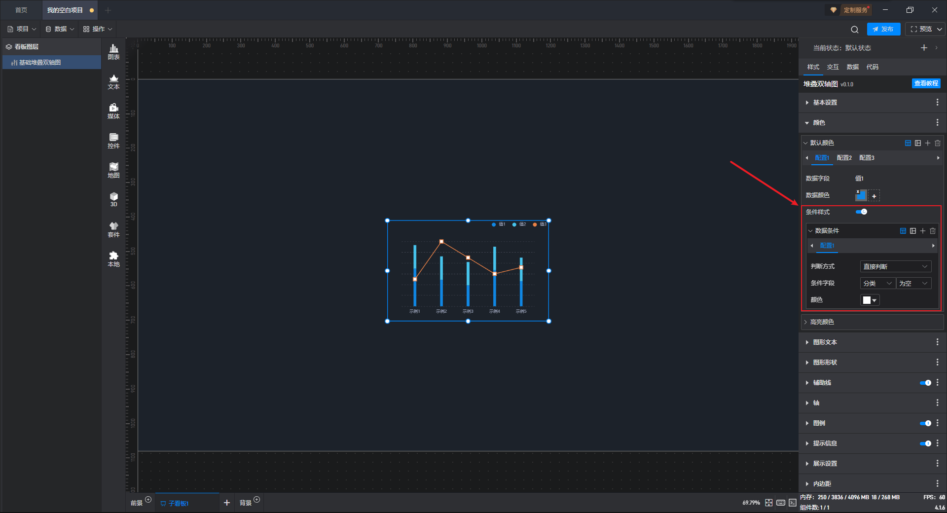The height and width of the screenshot is (513, 947).
Task: Open the 项目 menu
Action: coord(22,29)
